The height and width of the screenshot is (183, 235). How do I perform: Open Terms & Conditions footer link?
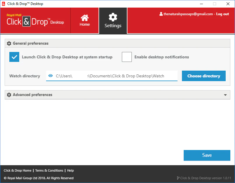[x=49, y=170]
